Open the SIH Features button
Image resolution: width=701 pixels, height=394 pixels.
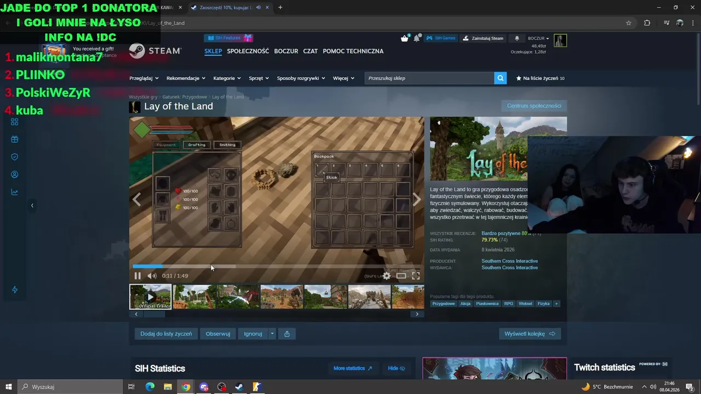(228, 38)
